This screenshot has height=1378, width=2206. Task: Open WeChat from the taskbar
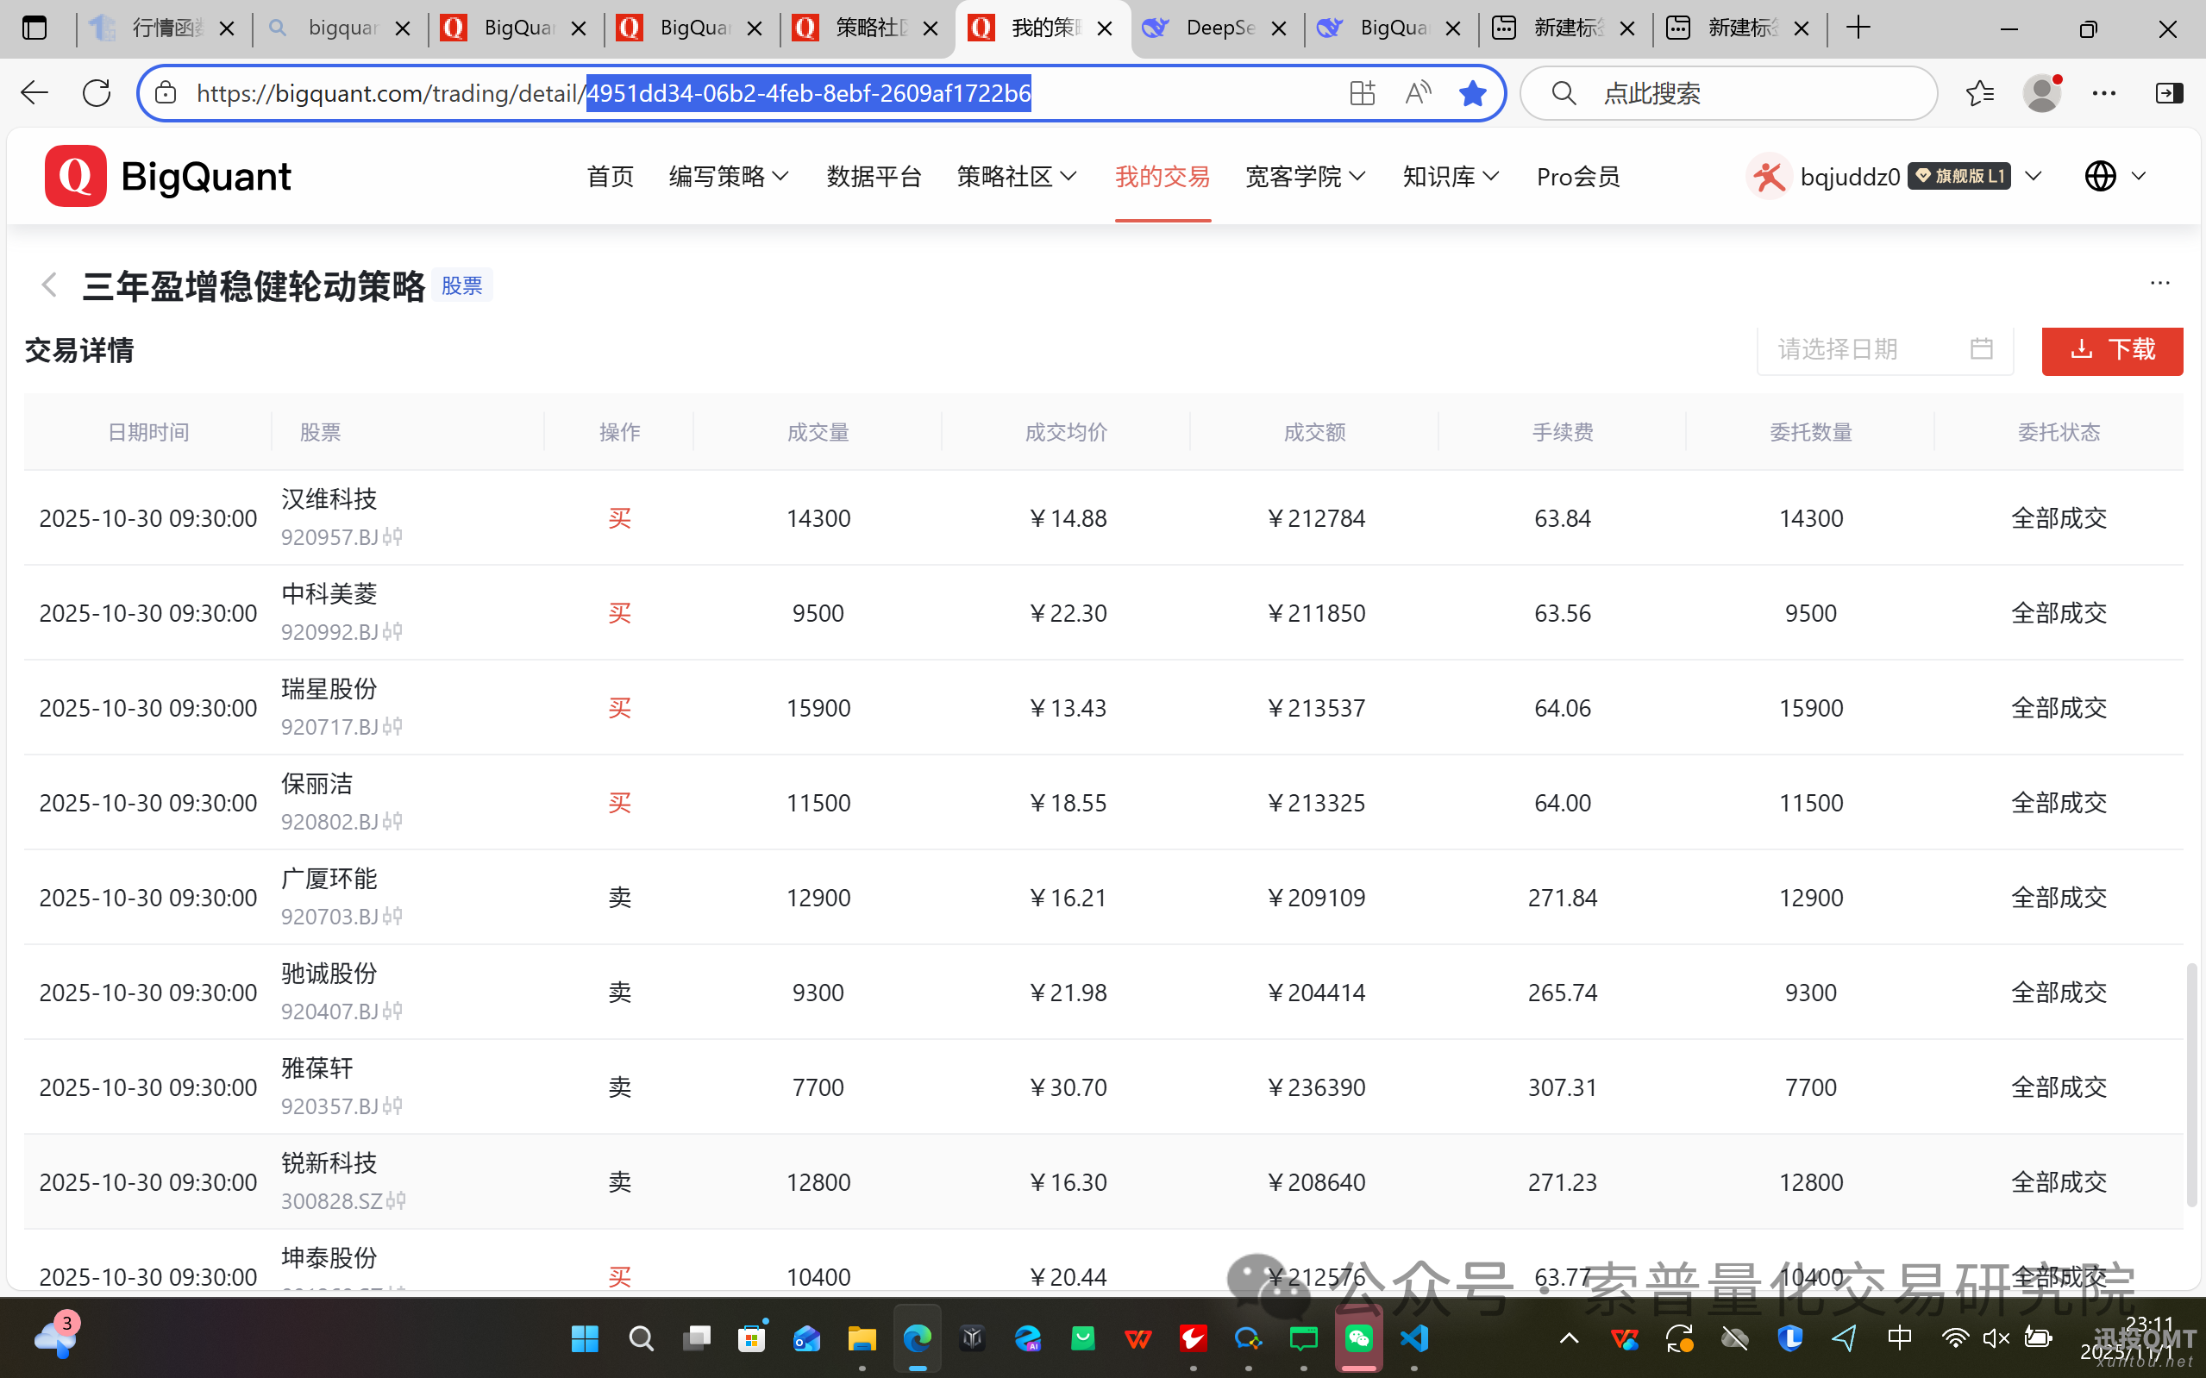click(1358, 1337)
